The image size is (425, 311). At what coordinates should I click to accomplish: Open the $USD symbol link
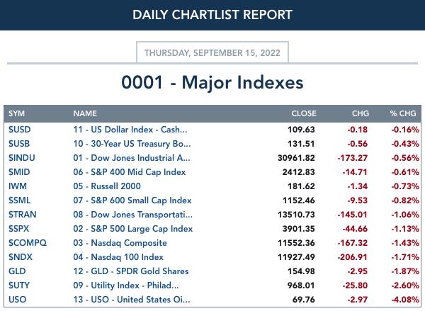click(20, 130)
